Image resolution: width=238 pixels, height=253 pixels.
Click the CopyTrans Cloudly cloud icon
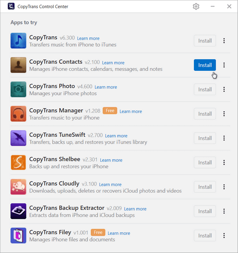(x=18, y=187)
